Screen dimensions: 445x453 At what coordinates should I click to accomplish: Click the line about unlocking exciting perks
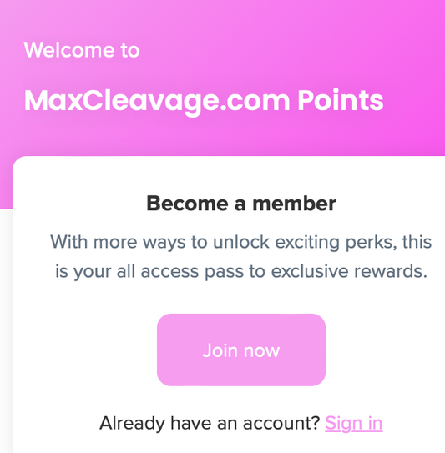coord(241,242)
